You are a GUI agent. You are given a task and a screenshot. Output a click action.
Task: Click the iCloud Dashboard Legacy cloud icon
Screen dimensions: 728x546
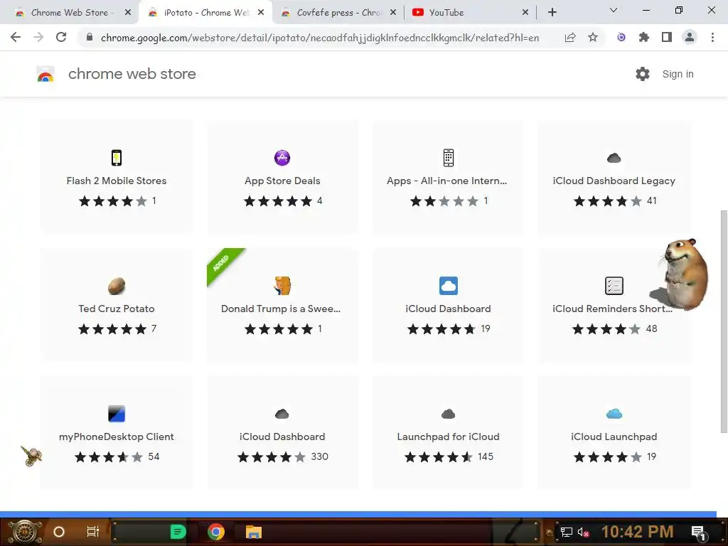pyautogui.click(x=614, y=159)
